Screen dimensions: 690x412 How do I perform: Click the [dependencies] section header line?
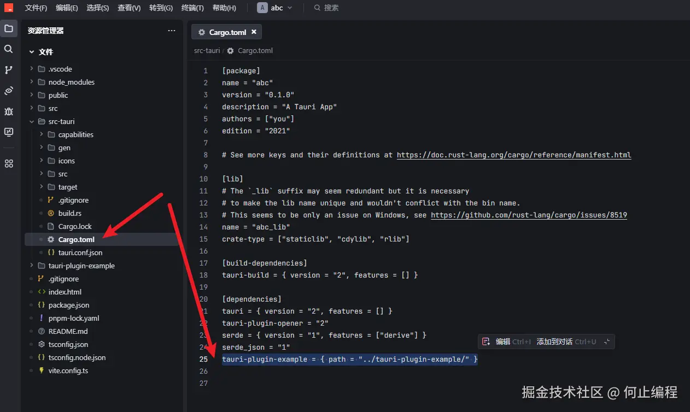[252, 299]
